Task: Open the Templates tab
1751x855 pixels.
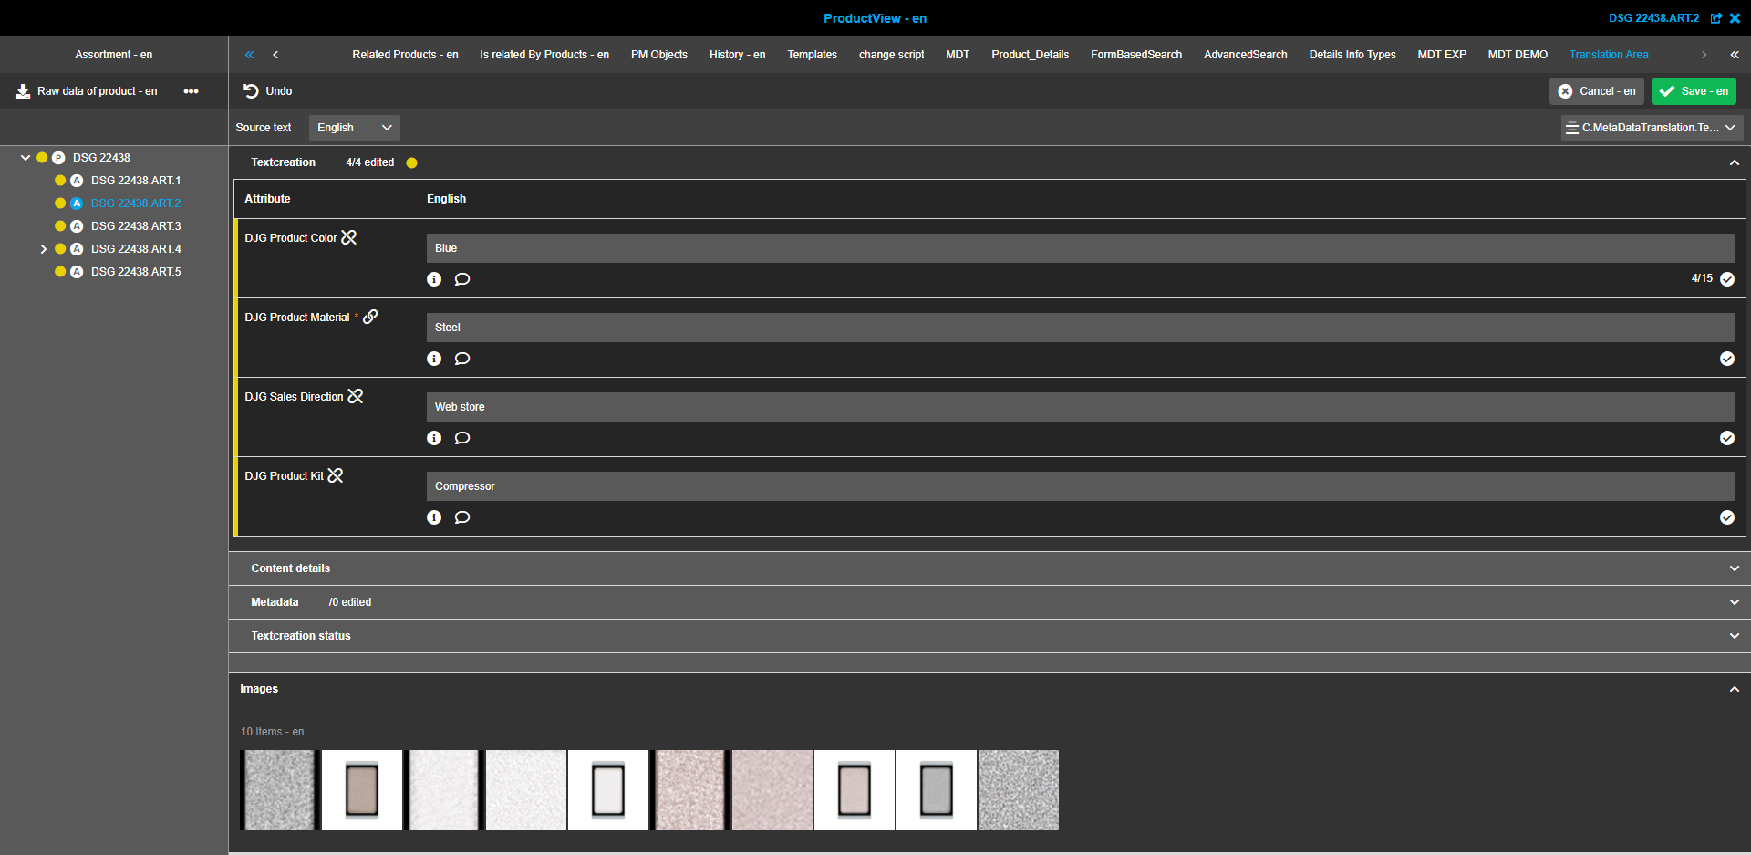Action: pyautogui.click(x=812, y=55)
